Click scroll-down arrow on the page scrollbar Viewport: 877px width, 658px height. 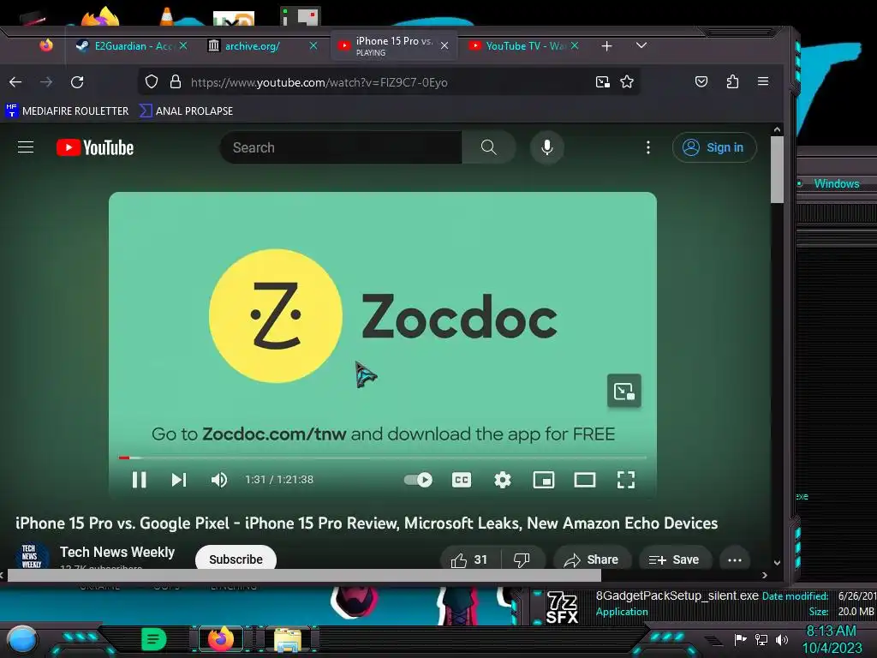[x=777, y=563]
